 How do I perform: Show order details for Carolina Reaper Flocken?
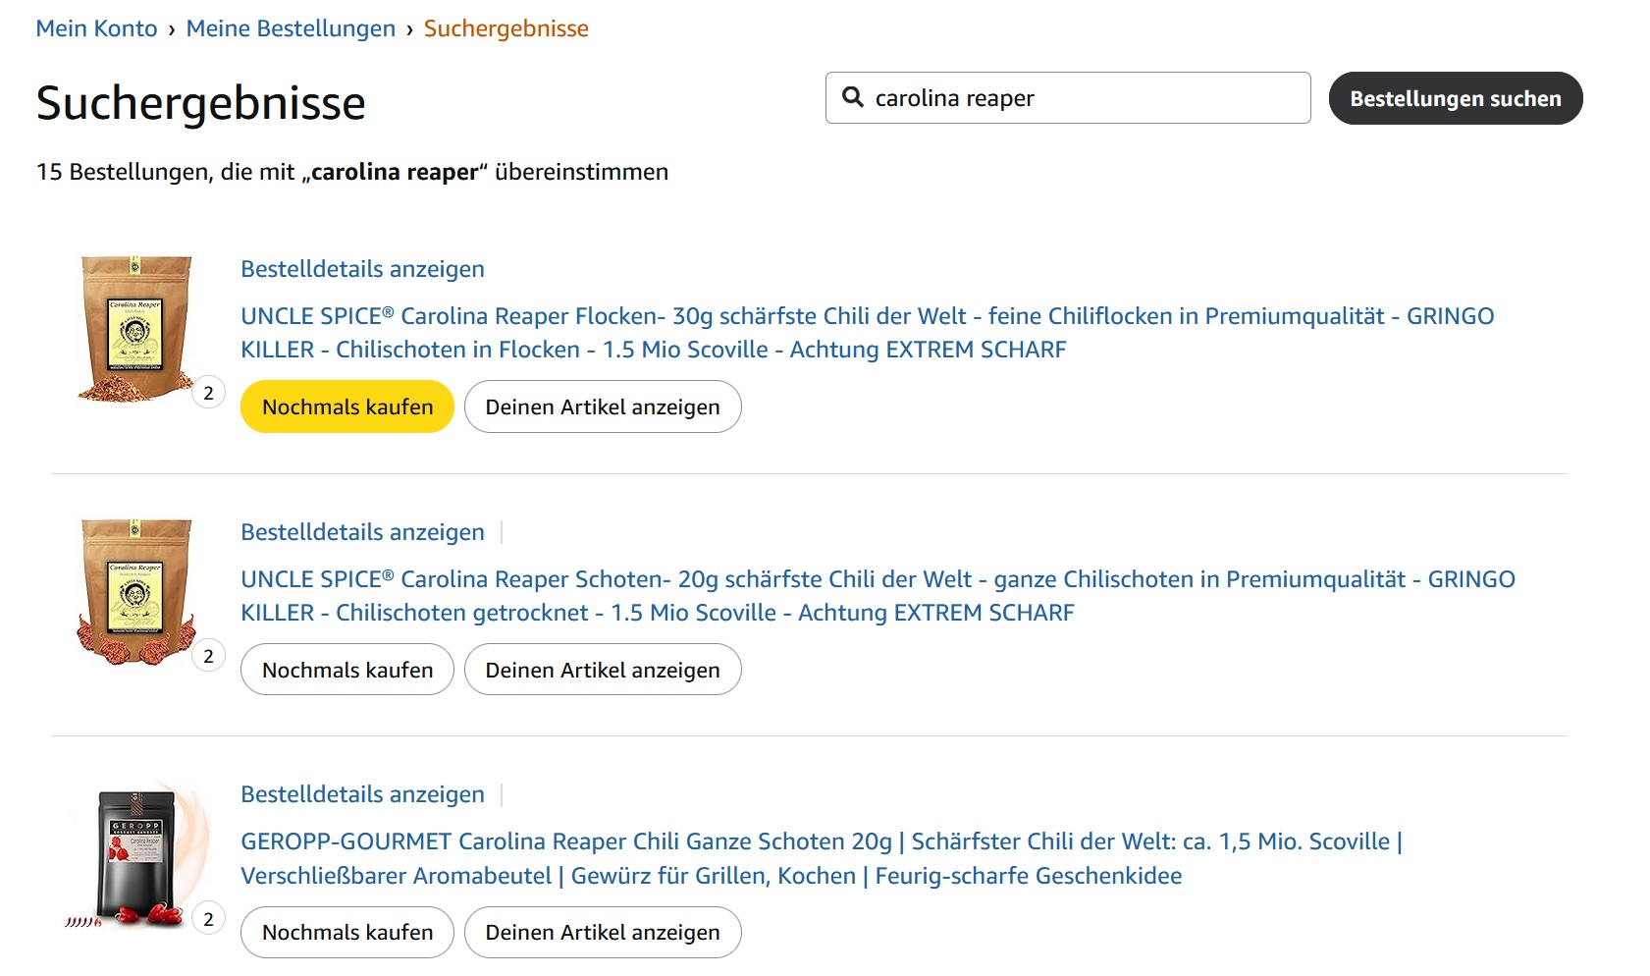point(362,269)
